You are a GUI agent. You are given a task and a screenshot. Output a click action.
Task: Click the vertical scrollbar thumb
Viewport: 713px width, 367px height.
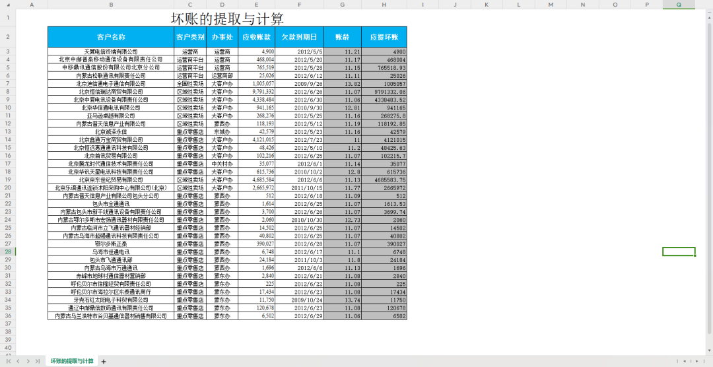click(x=710, y=178)
